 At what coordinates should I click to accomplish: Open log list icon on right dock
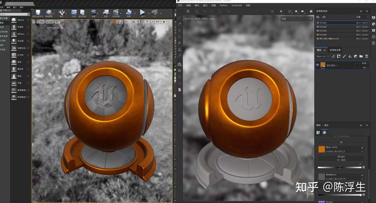(x=373, y=43)
